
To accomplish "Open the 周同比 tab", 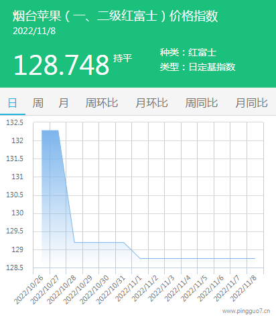I will tap(202, 103).
